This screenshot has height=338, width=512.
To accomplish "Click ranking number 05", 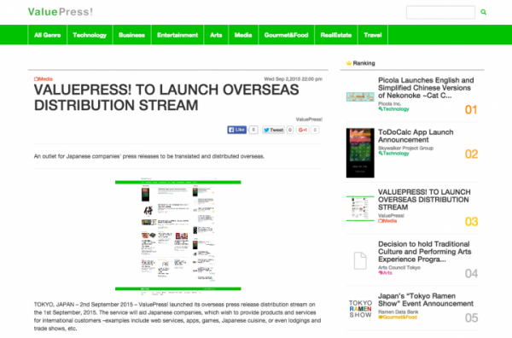I will pyautogui.click(x=471, y=318).
